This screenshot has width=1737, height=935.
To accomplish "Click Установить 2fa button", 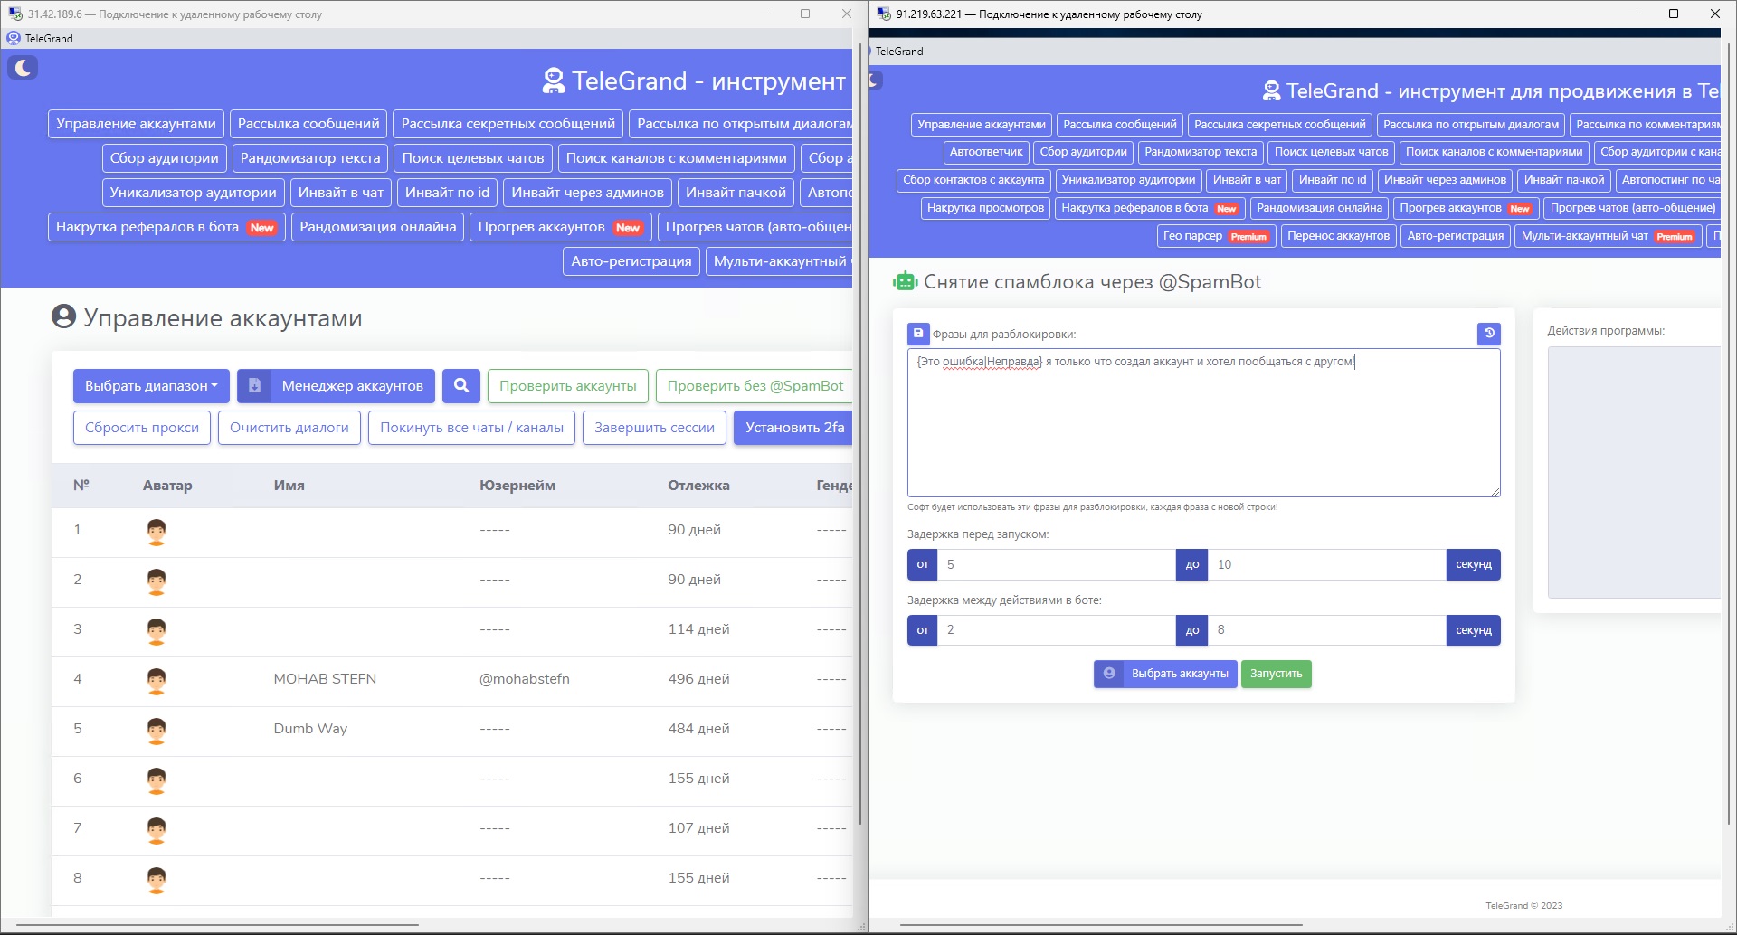I will 793,428.
